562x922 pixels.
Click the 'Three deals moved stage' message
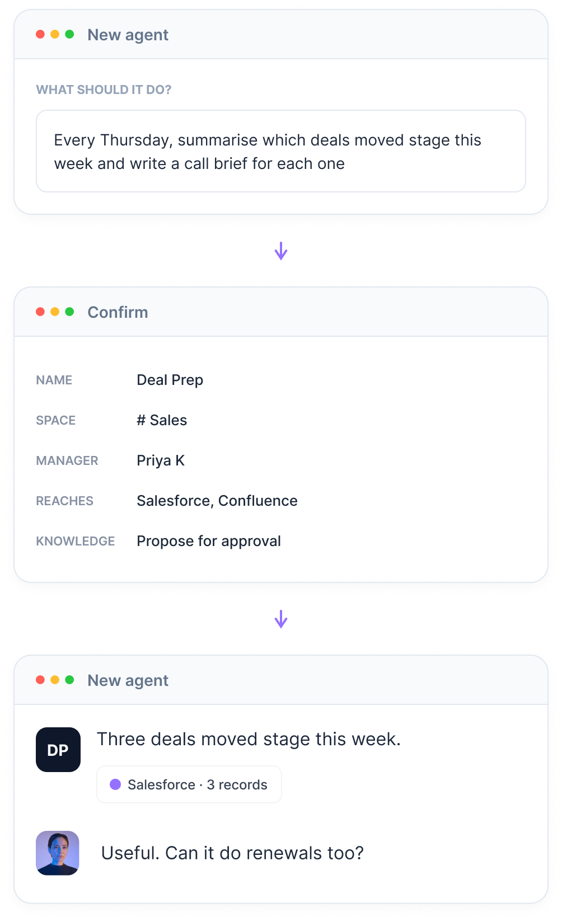pyautogui.click(x=249, y=739)
